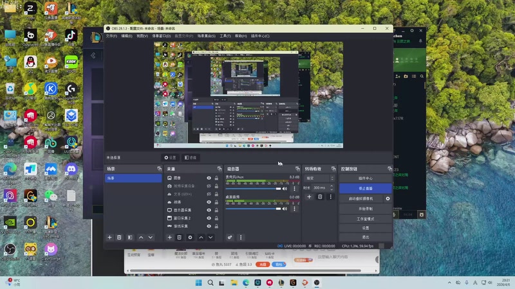Image resolution: width=515 pixels, height=289 pixels.
Task: Add a scene transition with plus icon
Action: coord(309,197)
